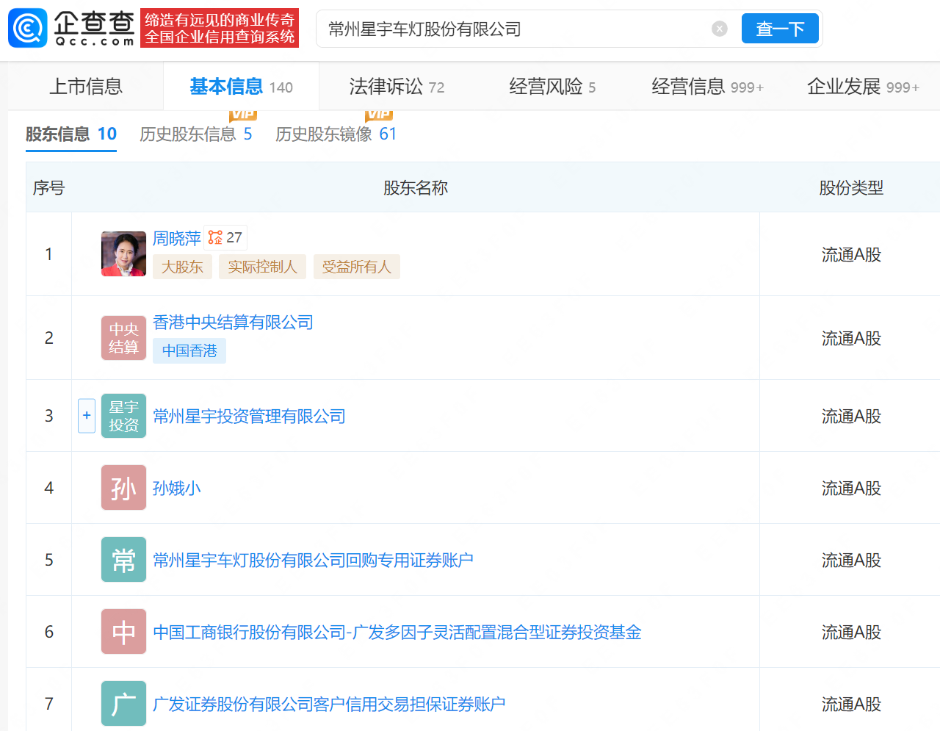
Task: Click the 中国香港 region tag
Action: click(x=189, y=351)
